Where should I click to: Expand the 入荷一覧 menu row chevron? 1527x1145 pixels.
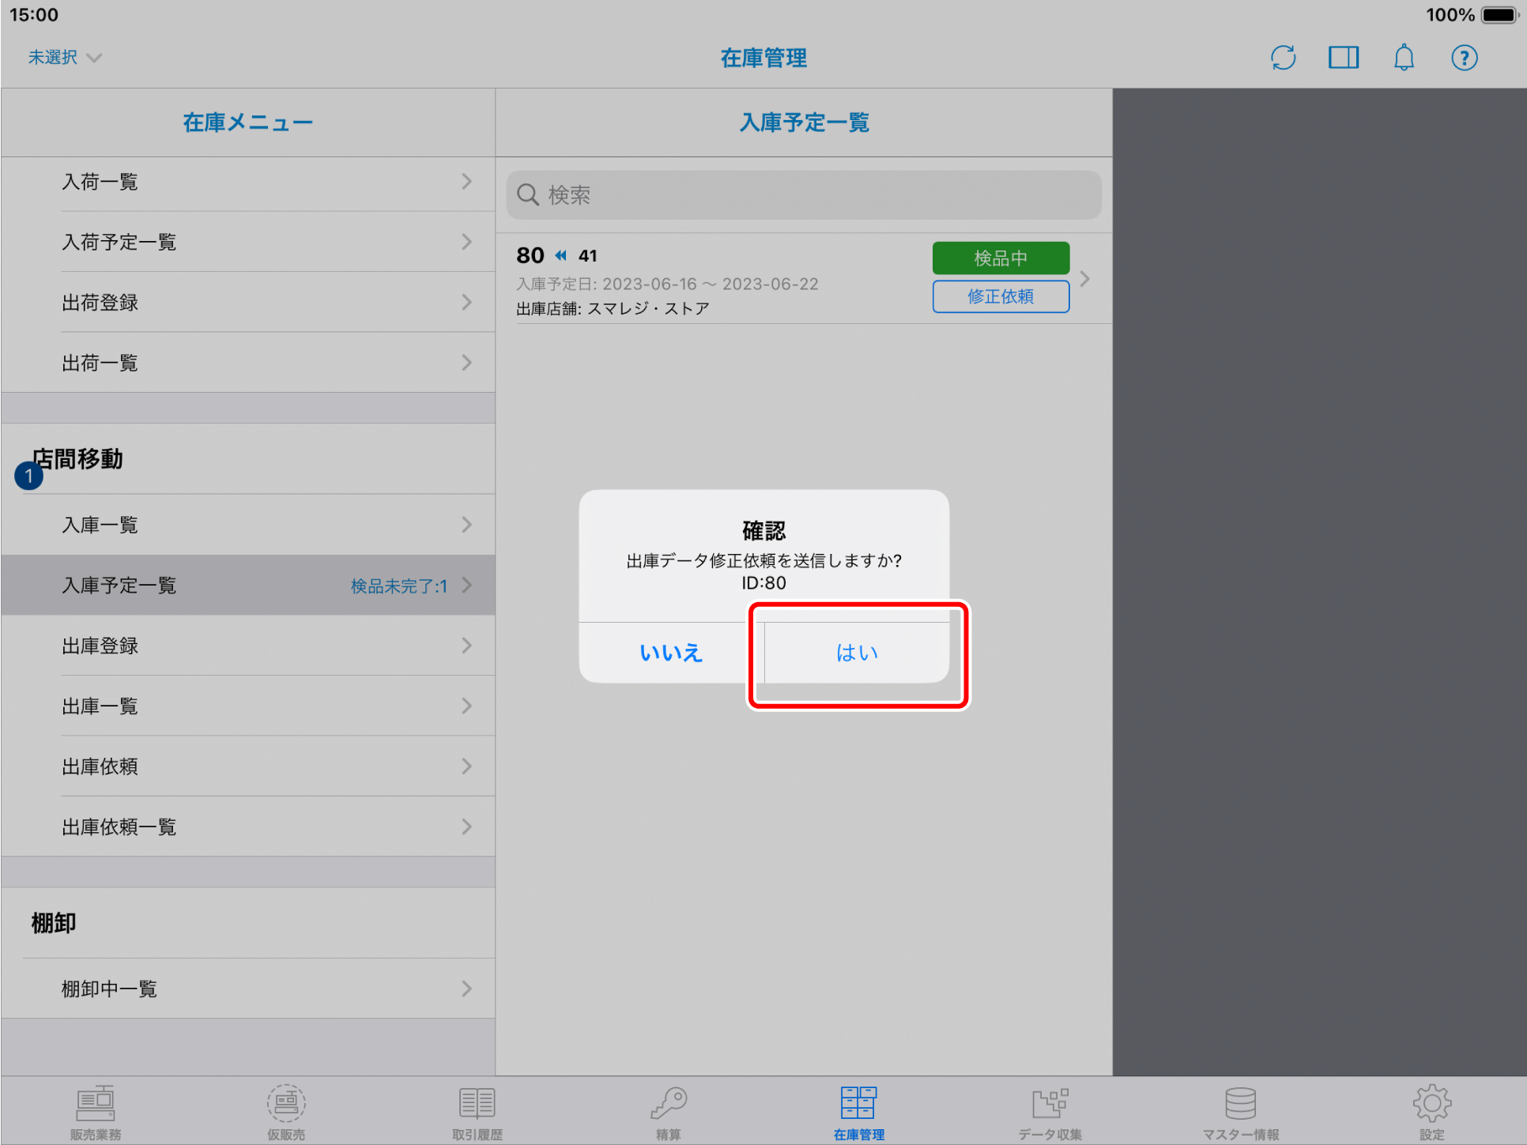point(466,182)
